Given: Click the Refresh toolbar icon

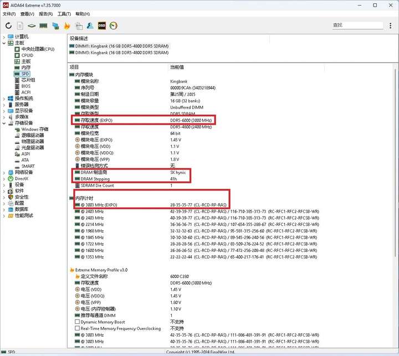Looking at the screenshot, I should pyautogui.click(x=8, y=25).
